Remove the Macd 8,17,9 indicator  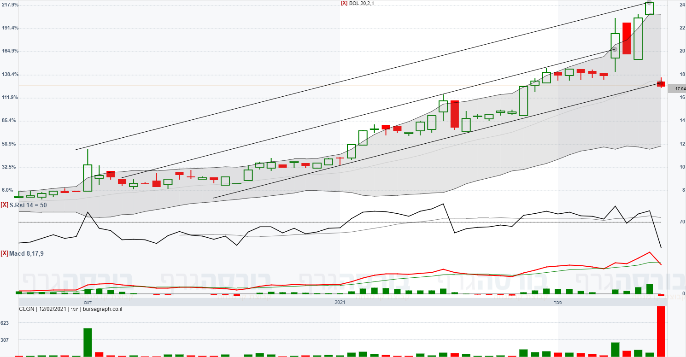click(x=5, y=253)
